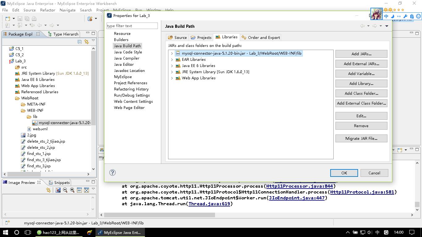
Task: Click Edit... button
Action: [x=361, y=116]
